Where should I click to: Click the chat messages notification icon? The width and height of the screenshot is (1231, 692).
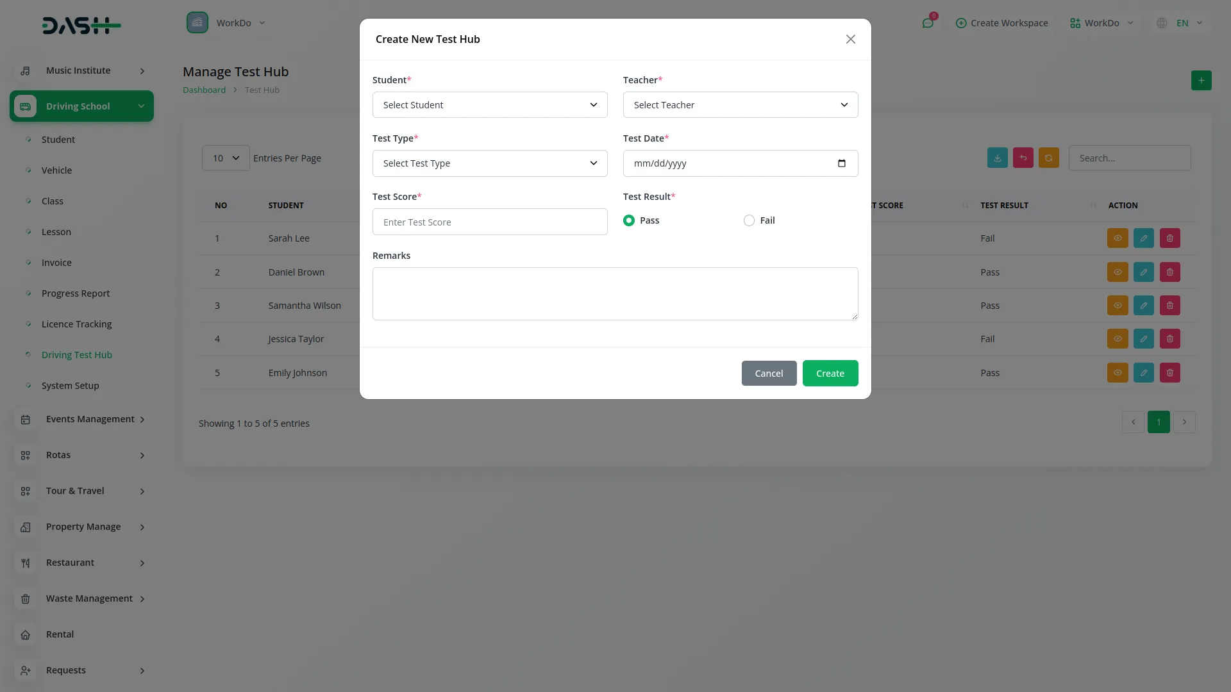tap(928, 23)
